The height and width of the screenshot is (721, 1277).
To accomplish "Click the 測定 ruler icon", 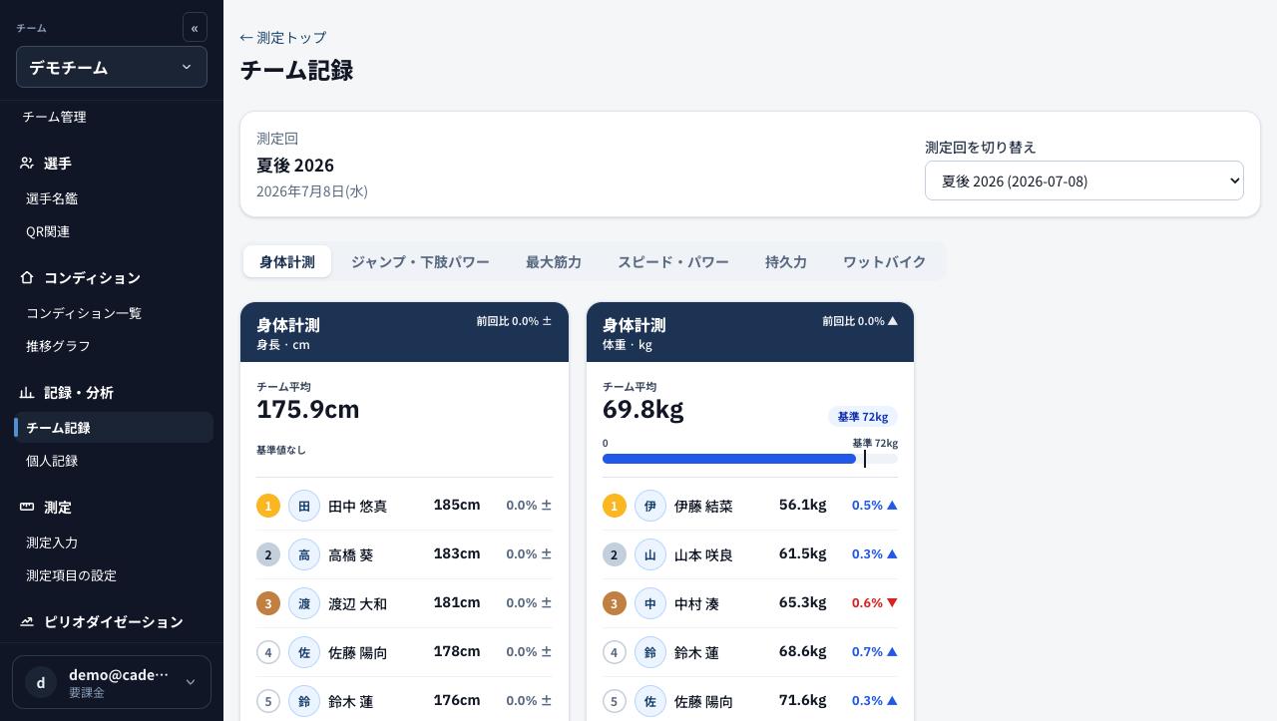I will (x=27, y=507).
